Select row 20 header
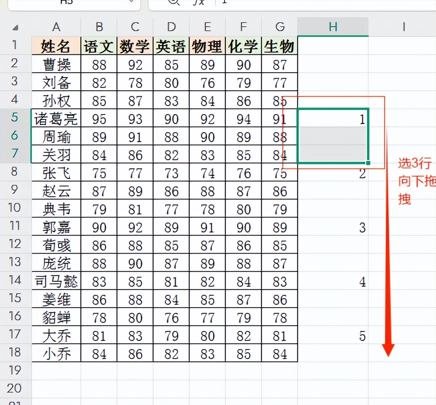The width and height of the screenshot is (436, 405). pos(15,389)
